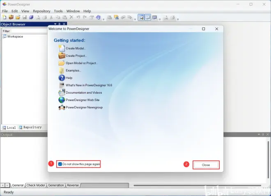Toggle the Output panel pin

tap(263, 134)
